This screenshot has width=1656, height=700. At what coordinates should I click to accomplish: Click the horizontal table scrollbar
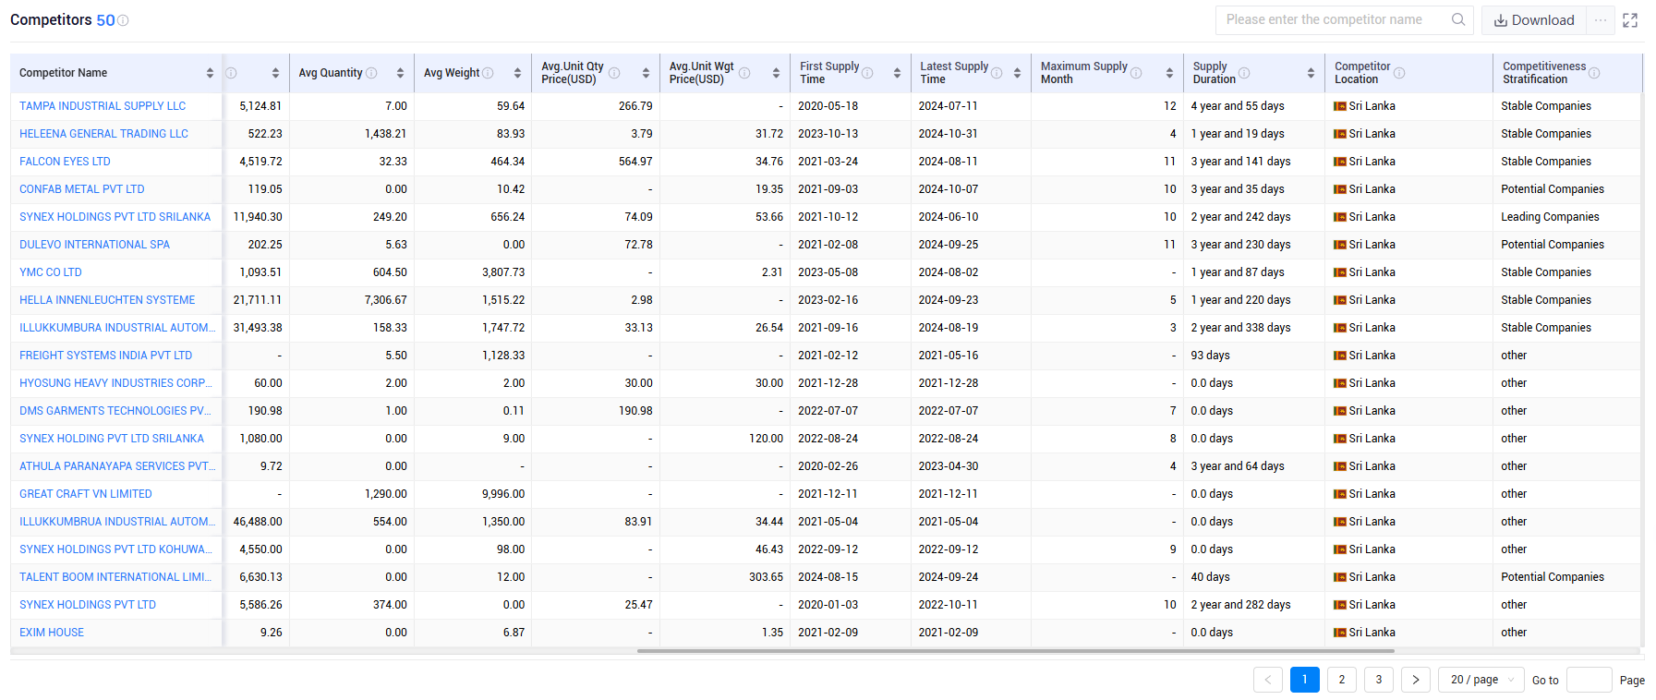1016,651
